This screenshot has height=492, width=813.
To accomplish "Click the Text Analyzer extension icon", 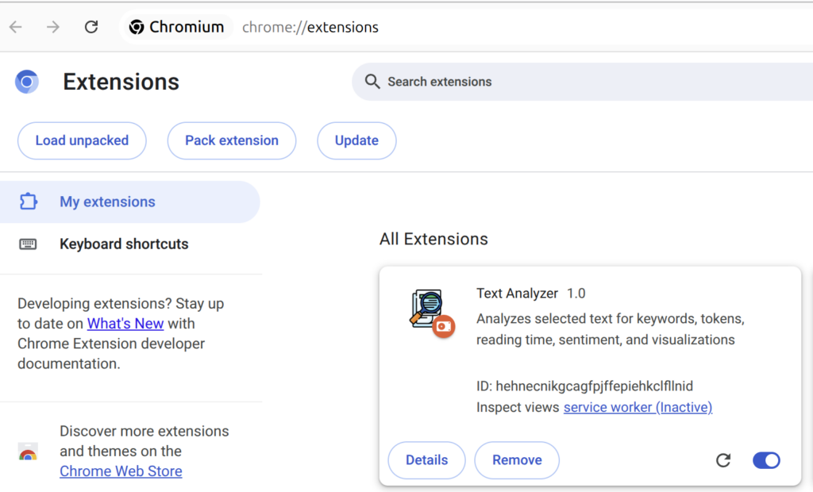I will click(426, 309).
